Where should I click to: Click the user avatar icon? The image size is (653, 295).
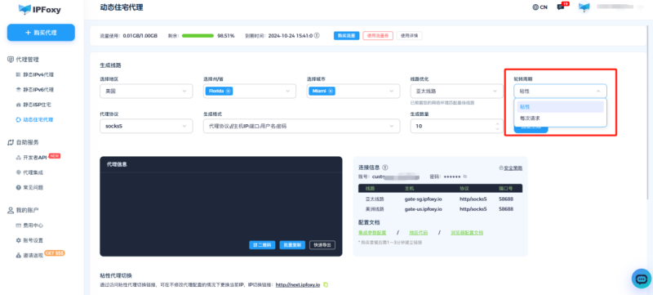coord(584,7)
